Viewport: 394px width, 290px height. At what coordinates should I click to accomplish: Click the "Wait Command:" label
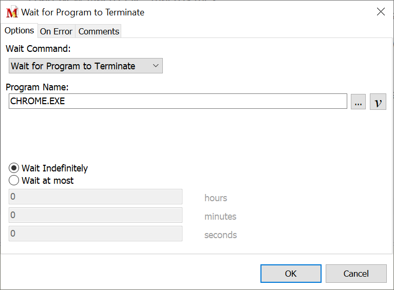38,49
